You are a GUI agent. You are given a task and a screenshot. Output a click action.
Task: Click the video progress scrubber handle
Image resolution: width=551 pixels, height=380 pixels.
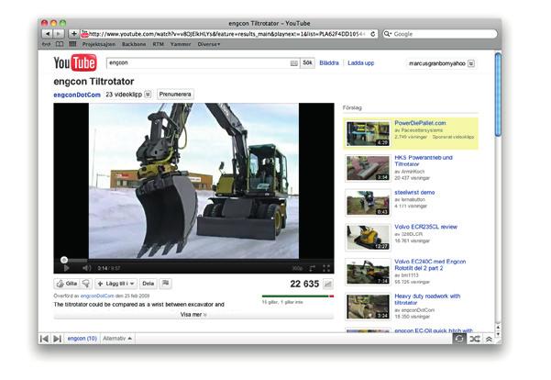pos(64,260)
